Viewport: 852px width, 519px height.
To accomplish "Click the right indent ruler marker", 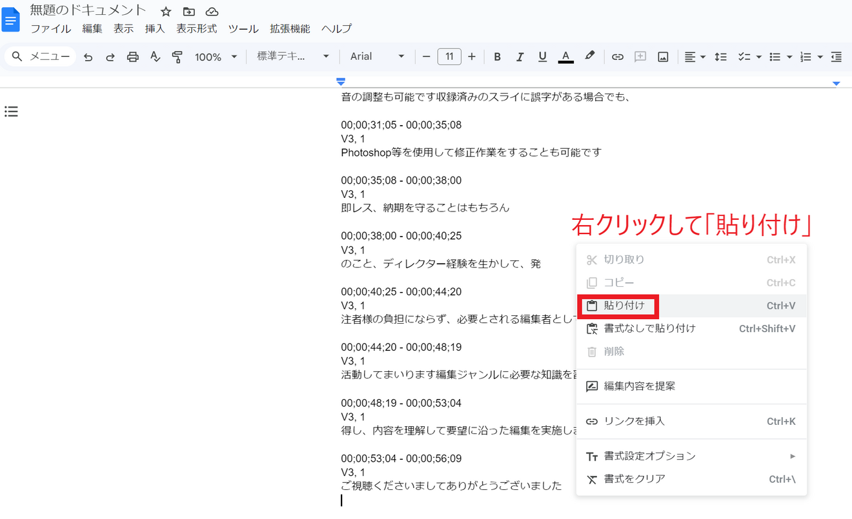I will (x=837, y=84).
